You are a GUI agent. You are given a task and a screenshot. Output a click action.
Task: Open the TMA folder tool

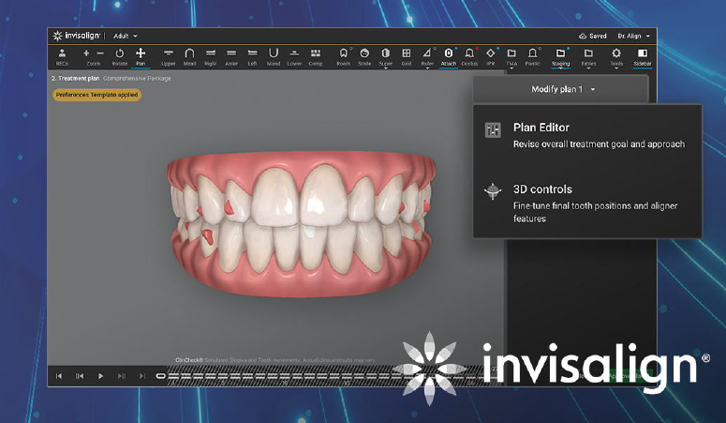point(511,56)
